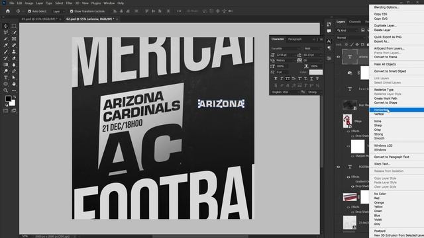This screenshot has width=424, height=238.
Task: Switch to the first document tab
Action: [40, 19]
